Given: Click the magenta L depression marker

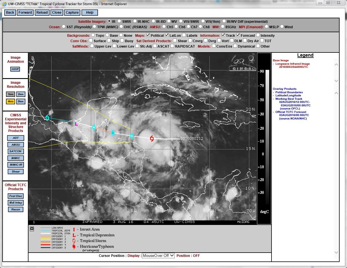Looking at the screenshot, I should 76,124.
